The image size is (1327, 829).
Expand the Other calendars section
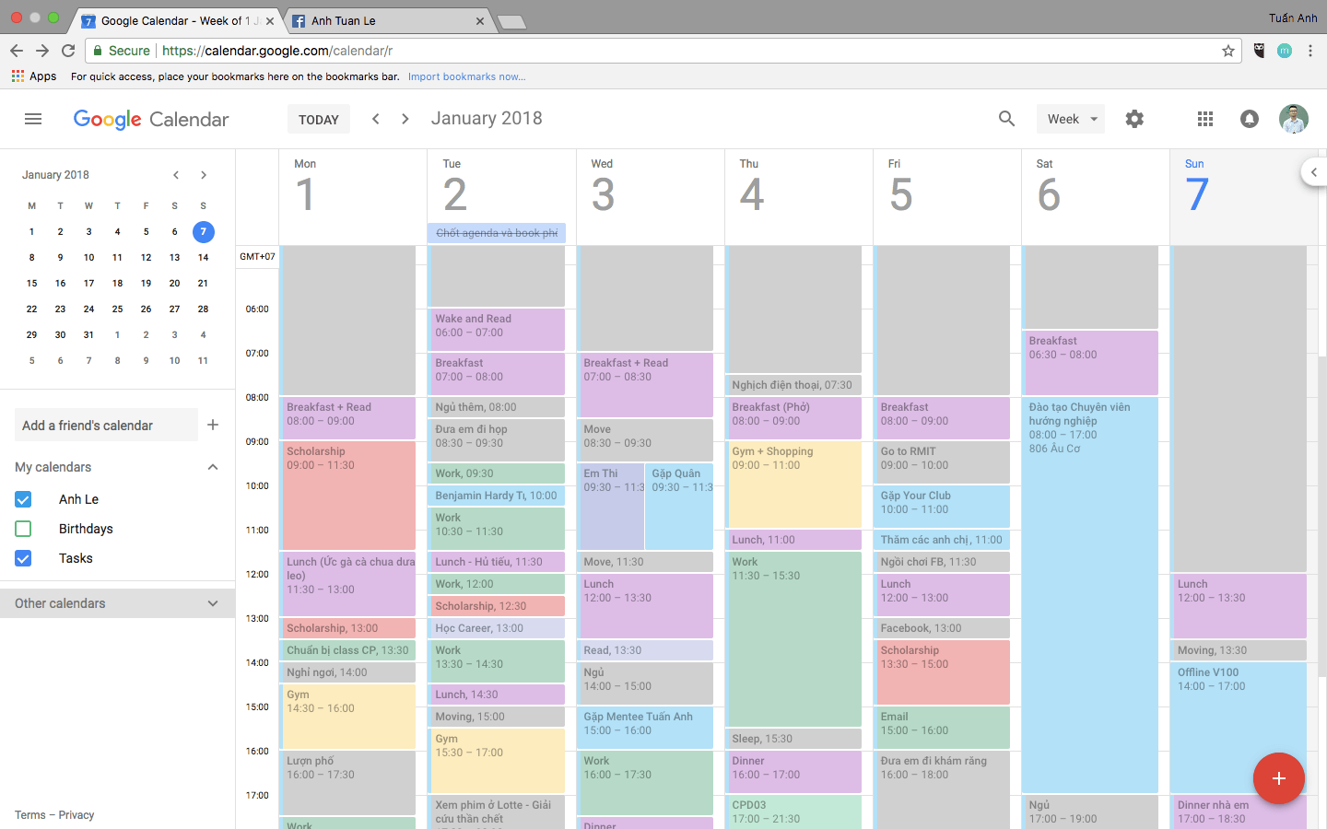213,603
